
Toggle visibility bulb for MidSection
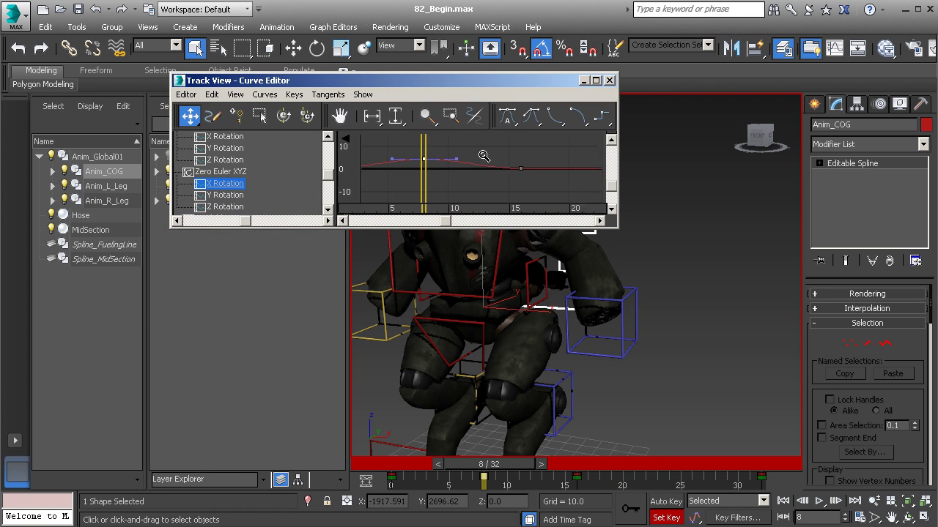51,229
